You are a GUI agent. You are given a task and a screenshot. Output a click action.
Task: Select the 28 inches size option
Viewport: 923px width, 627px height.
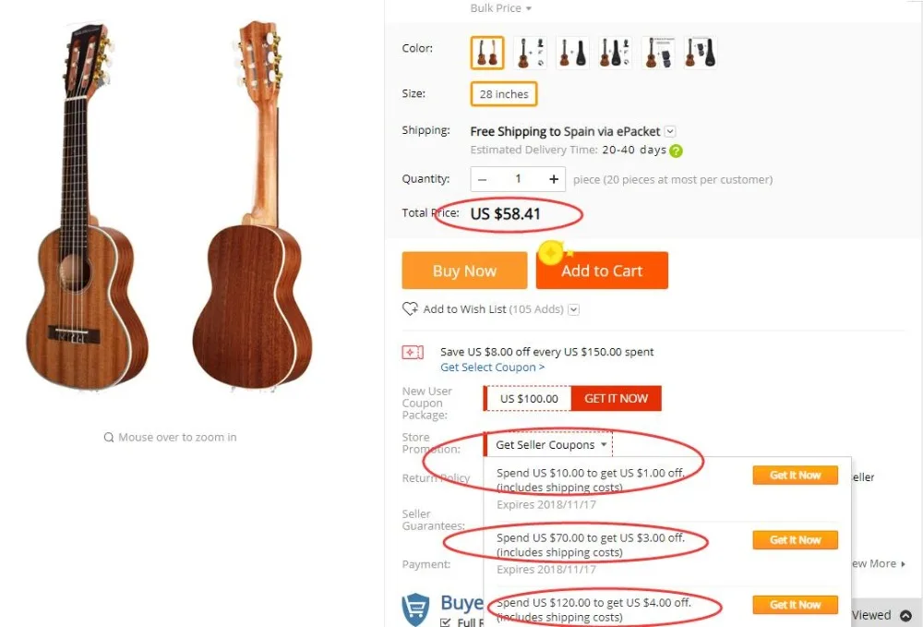(504, 94)
